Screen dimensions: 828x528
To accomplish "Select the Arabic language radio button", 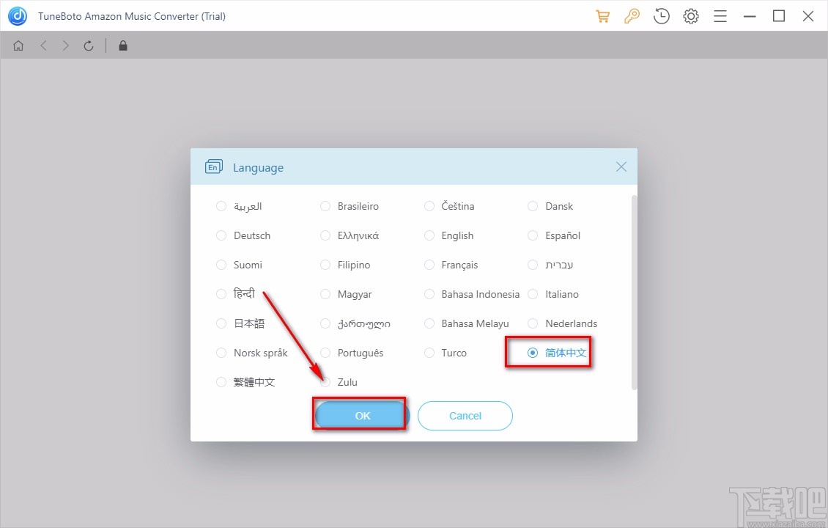I will click(x=221, y=206).
